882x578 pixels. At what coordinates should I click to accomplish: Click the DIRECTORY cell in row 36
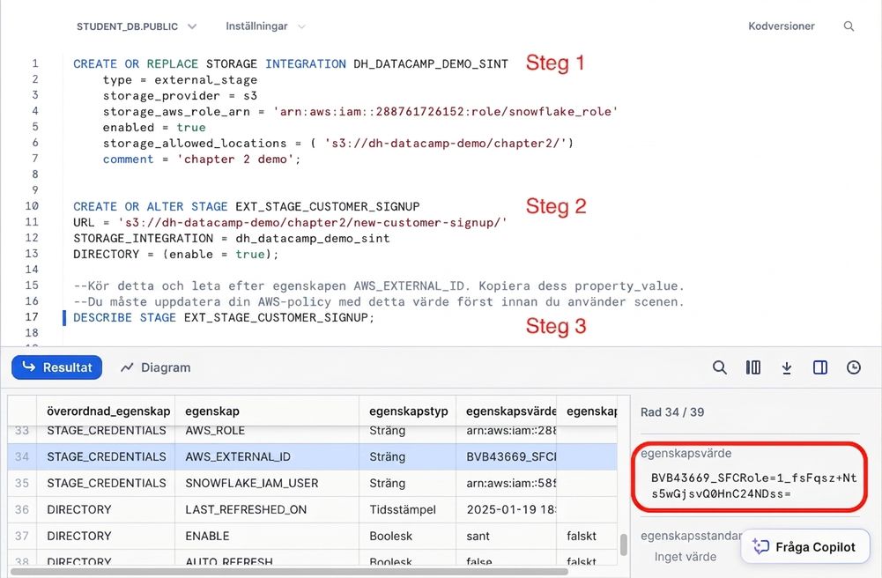106,509
